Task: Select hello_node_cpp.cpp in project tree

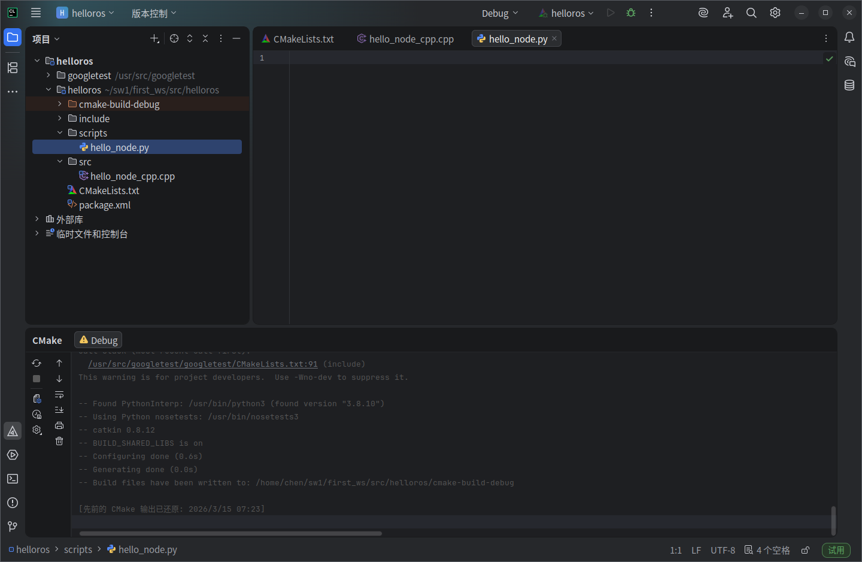Action: coord(132,176)
